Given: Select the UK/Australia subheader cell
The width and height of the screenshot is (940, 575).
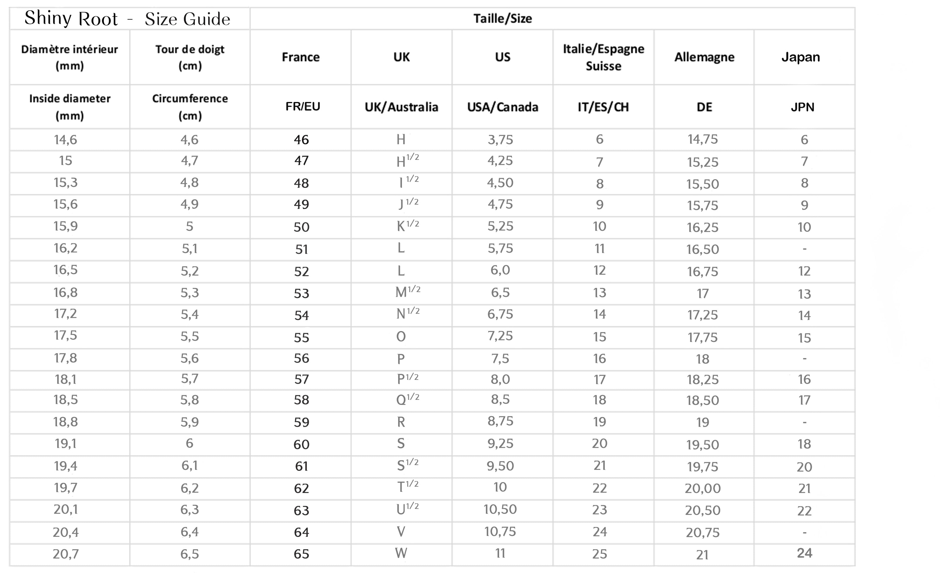Looking at the screenshot, I should [401, 107].
